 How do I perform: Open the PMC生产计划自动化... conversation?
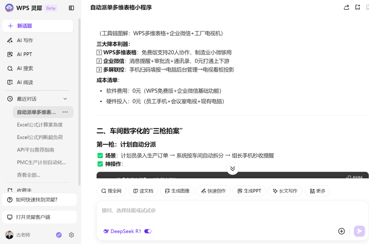[x=41, y=162]
